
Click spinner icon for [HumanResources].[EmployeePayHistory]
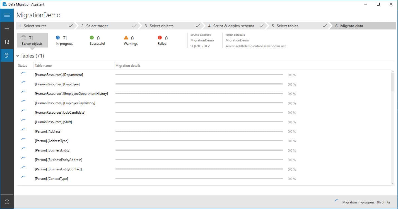(x=23, y=101)
